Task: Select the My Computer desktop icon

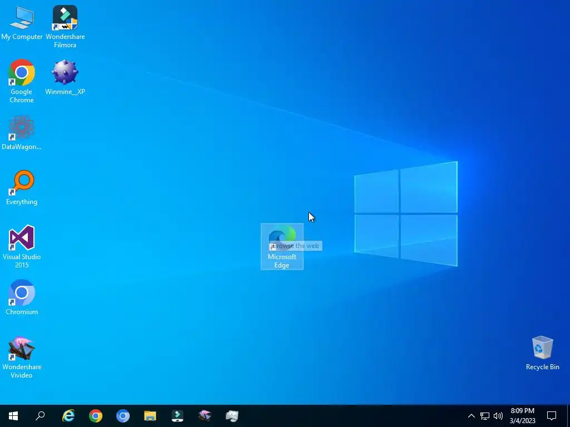Action: (x=22, y=22)
